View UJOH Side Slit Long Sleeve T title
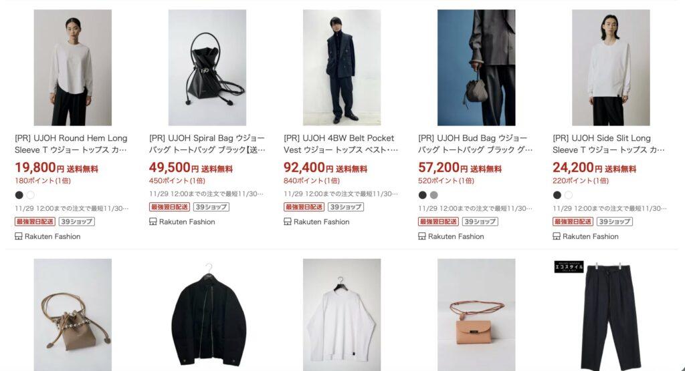The height and width of the screenshot is (371, 685). click(x=609, y=144)
